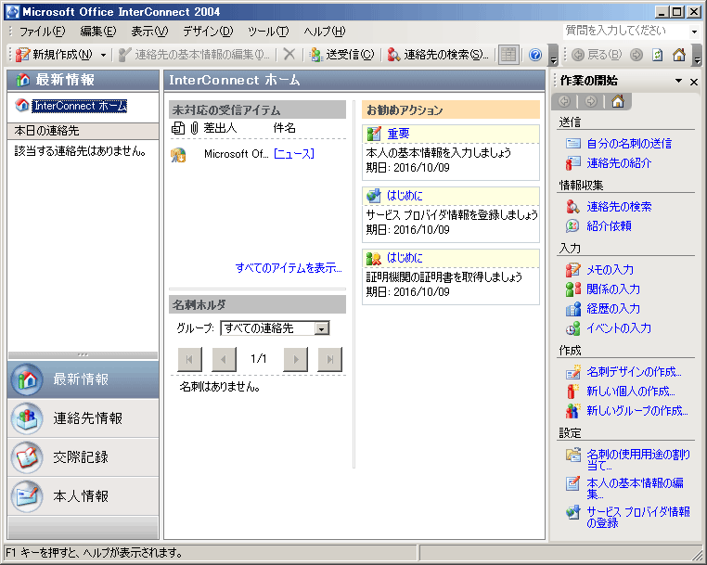Toggle the table view toolbar icon
This screenshot has width=707, height=565.
click(508, 55)
